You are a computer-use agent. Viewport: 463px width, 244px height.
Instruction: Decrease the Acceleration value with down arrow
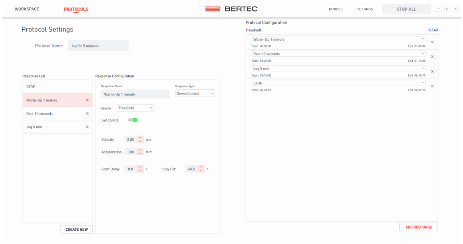[x=140, y=153]
